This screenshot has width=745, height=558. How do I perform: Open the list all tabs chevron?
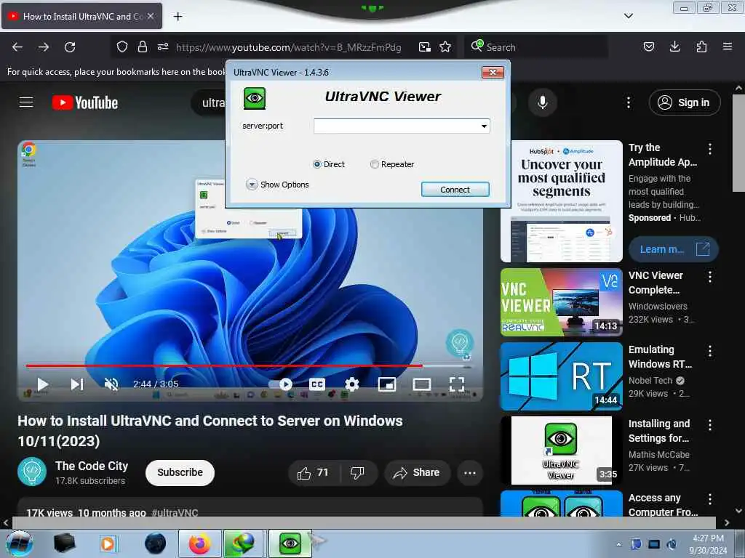628,16
